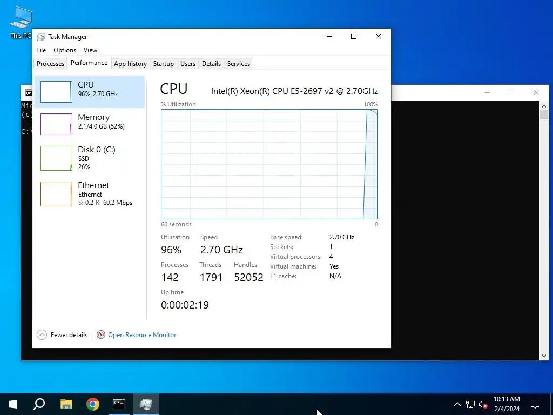
Task: Click the Sockets value 1
Action: (x=331, y=246)
